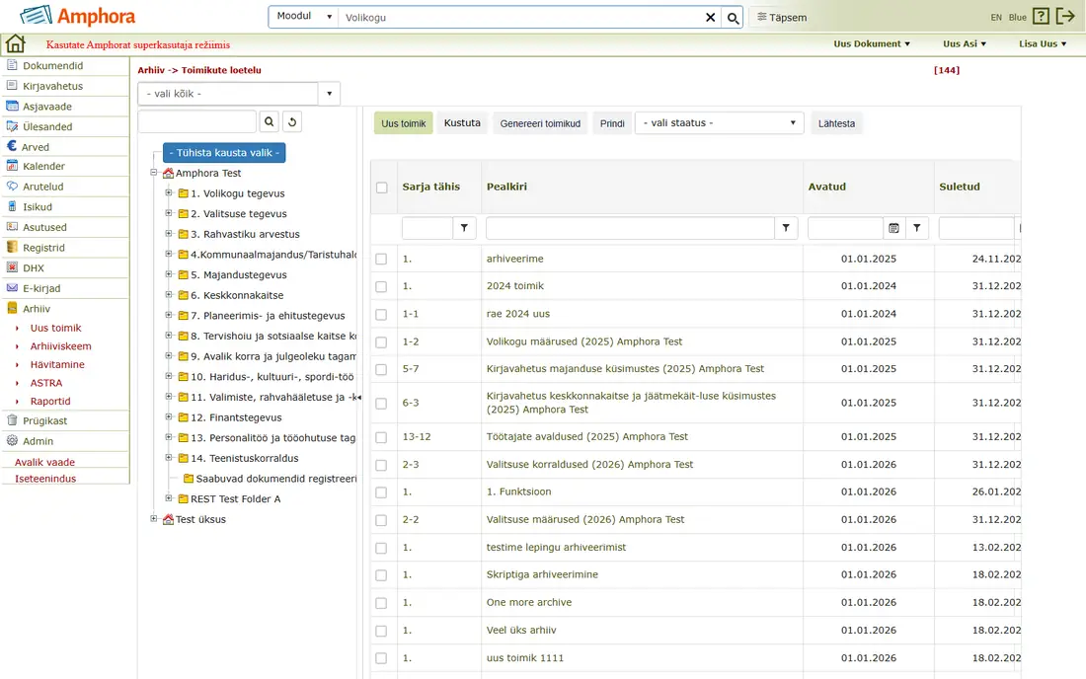1086x679 pixels.
Task: Click the folder tree search field
Action: (x=196, y=121)
